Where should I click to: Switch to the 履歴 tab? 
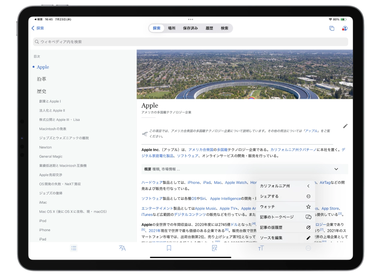(x=210, y=28)
